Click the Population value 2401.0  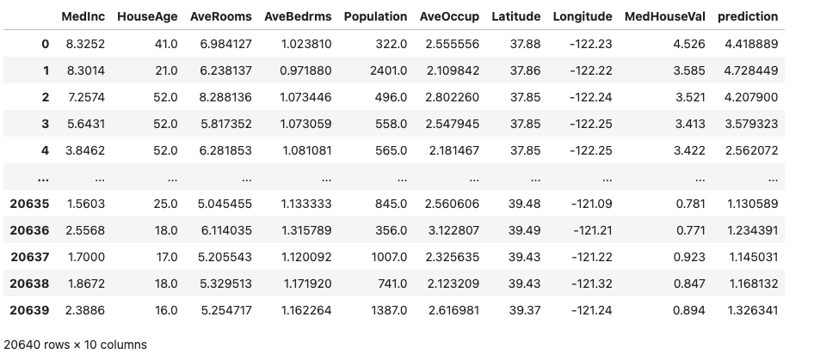pyautogui.click(x=389, y=70)
